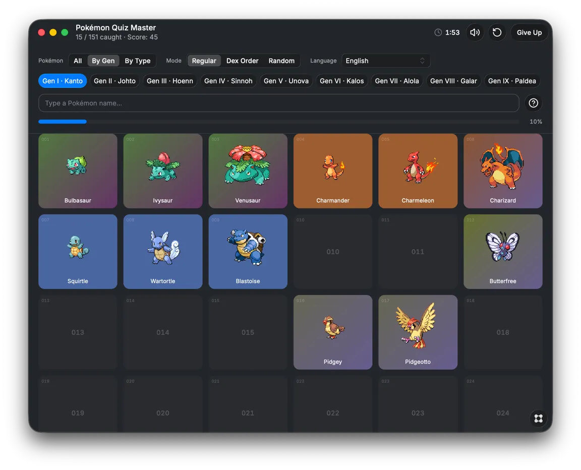This screenshot has height=470, width=581.
Task: Restart the quiz with the reset icon
Action: 497,33
